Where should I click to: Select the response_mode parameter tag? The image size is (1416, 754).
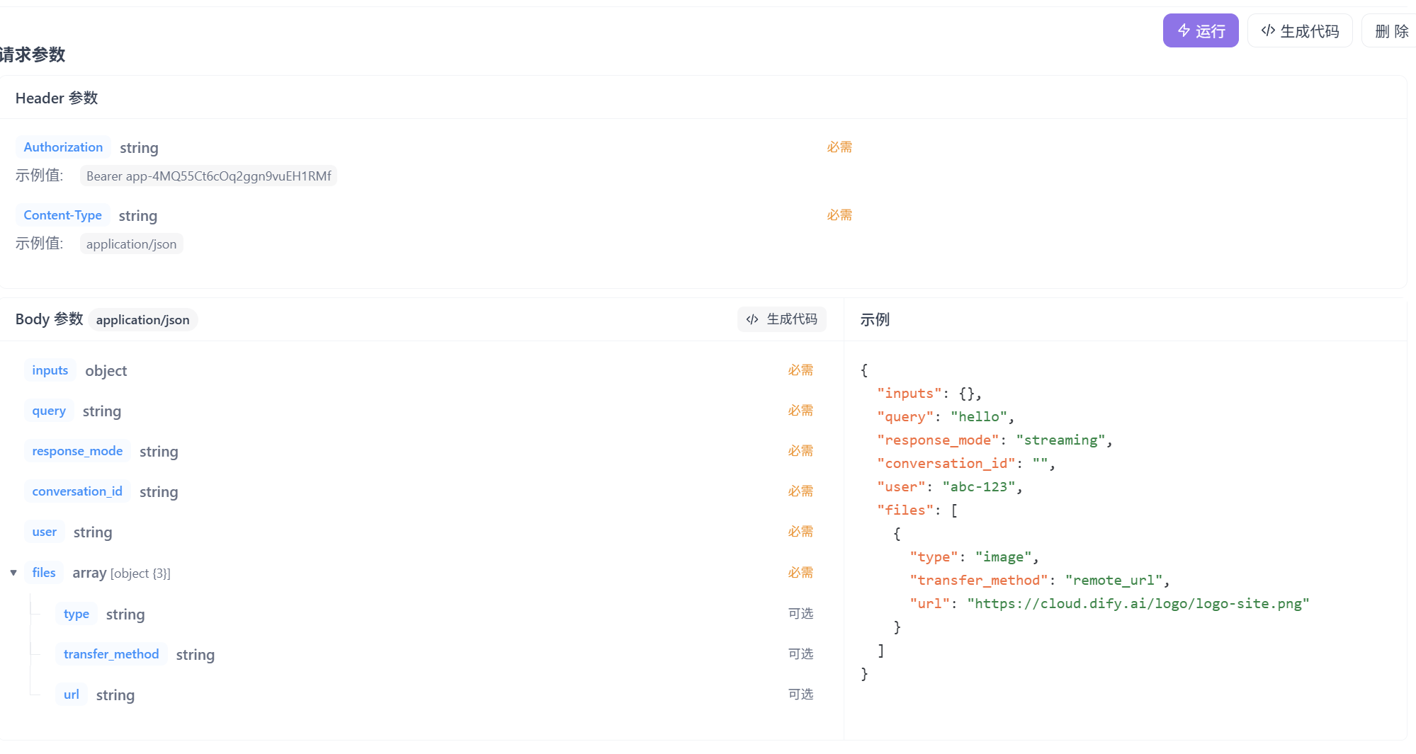point(77,451)
